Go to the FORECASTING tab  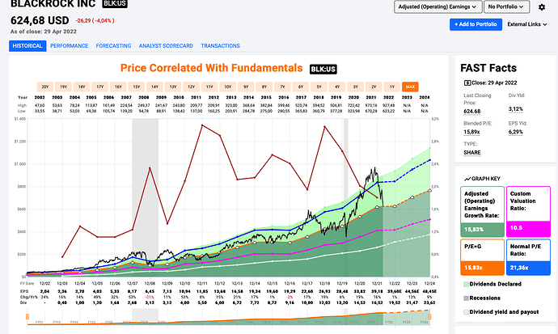pos(112,46)
